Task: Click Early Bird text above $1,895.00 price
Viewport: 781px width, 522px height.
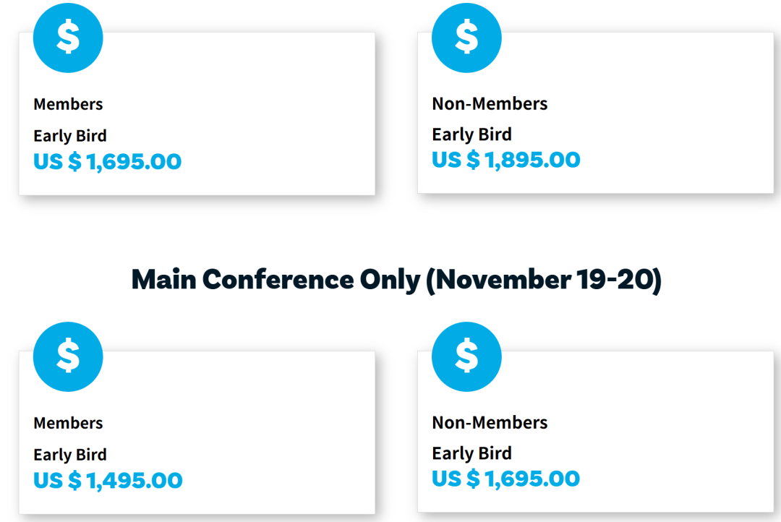Action: tap(471, 135)
